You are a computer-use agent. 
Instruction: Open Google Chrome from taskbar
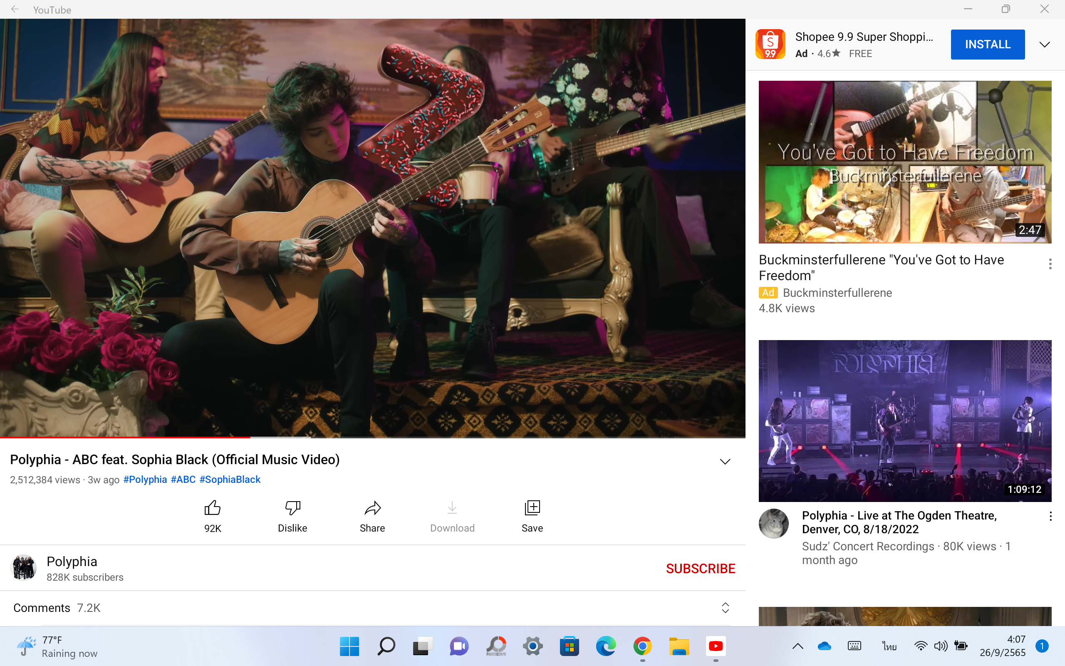point(642,646)
